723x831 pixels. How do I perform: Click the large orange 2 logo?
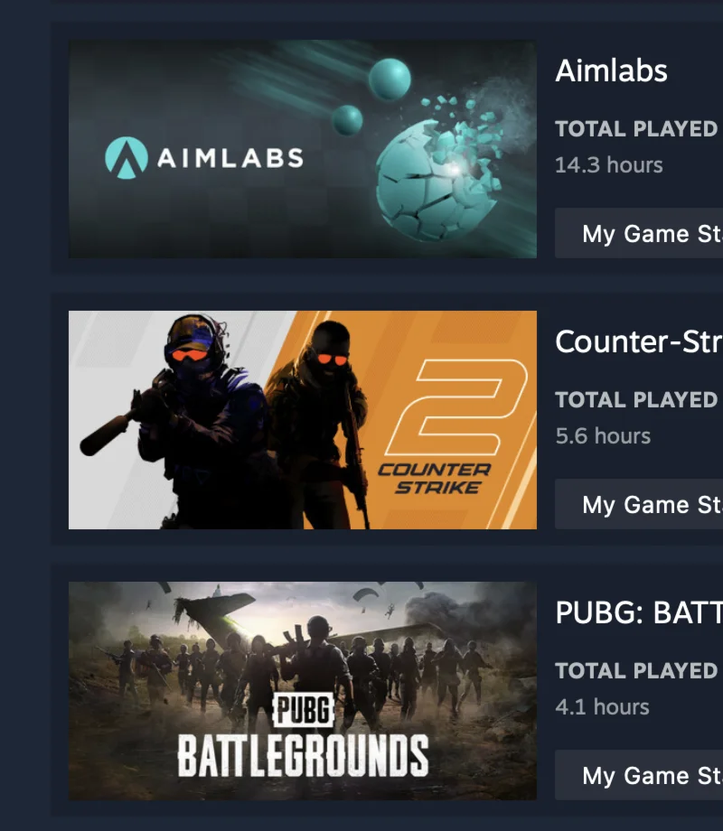click(x=455, y=406)
